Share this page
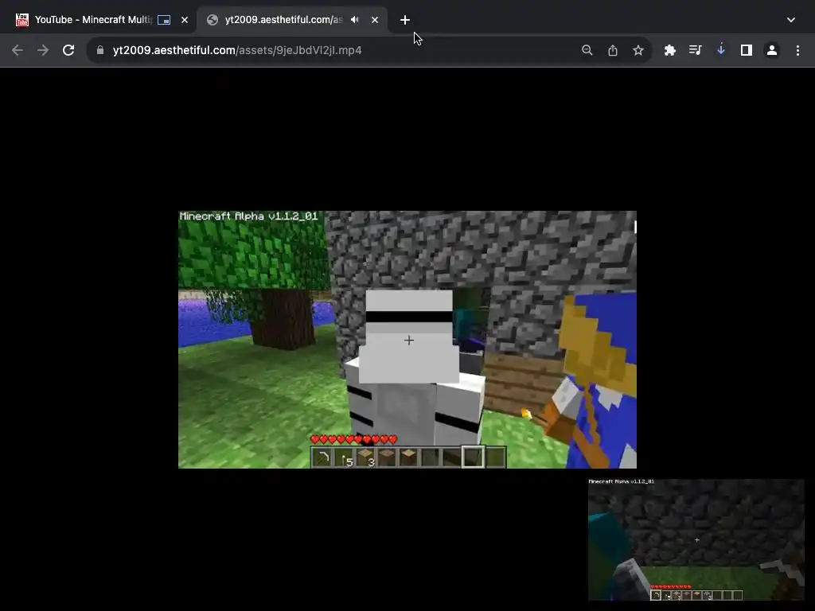 (613, 50)
